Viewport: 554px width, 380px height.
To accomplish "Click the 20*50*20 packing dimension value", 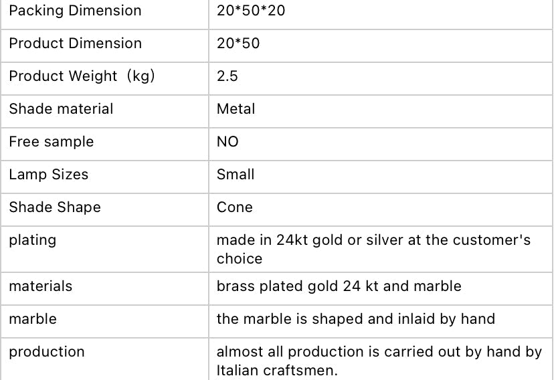I will [251, 11].
